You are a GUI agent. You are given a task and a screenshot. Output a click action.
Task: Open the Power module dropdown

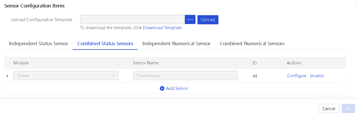tap(66, 76)
